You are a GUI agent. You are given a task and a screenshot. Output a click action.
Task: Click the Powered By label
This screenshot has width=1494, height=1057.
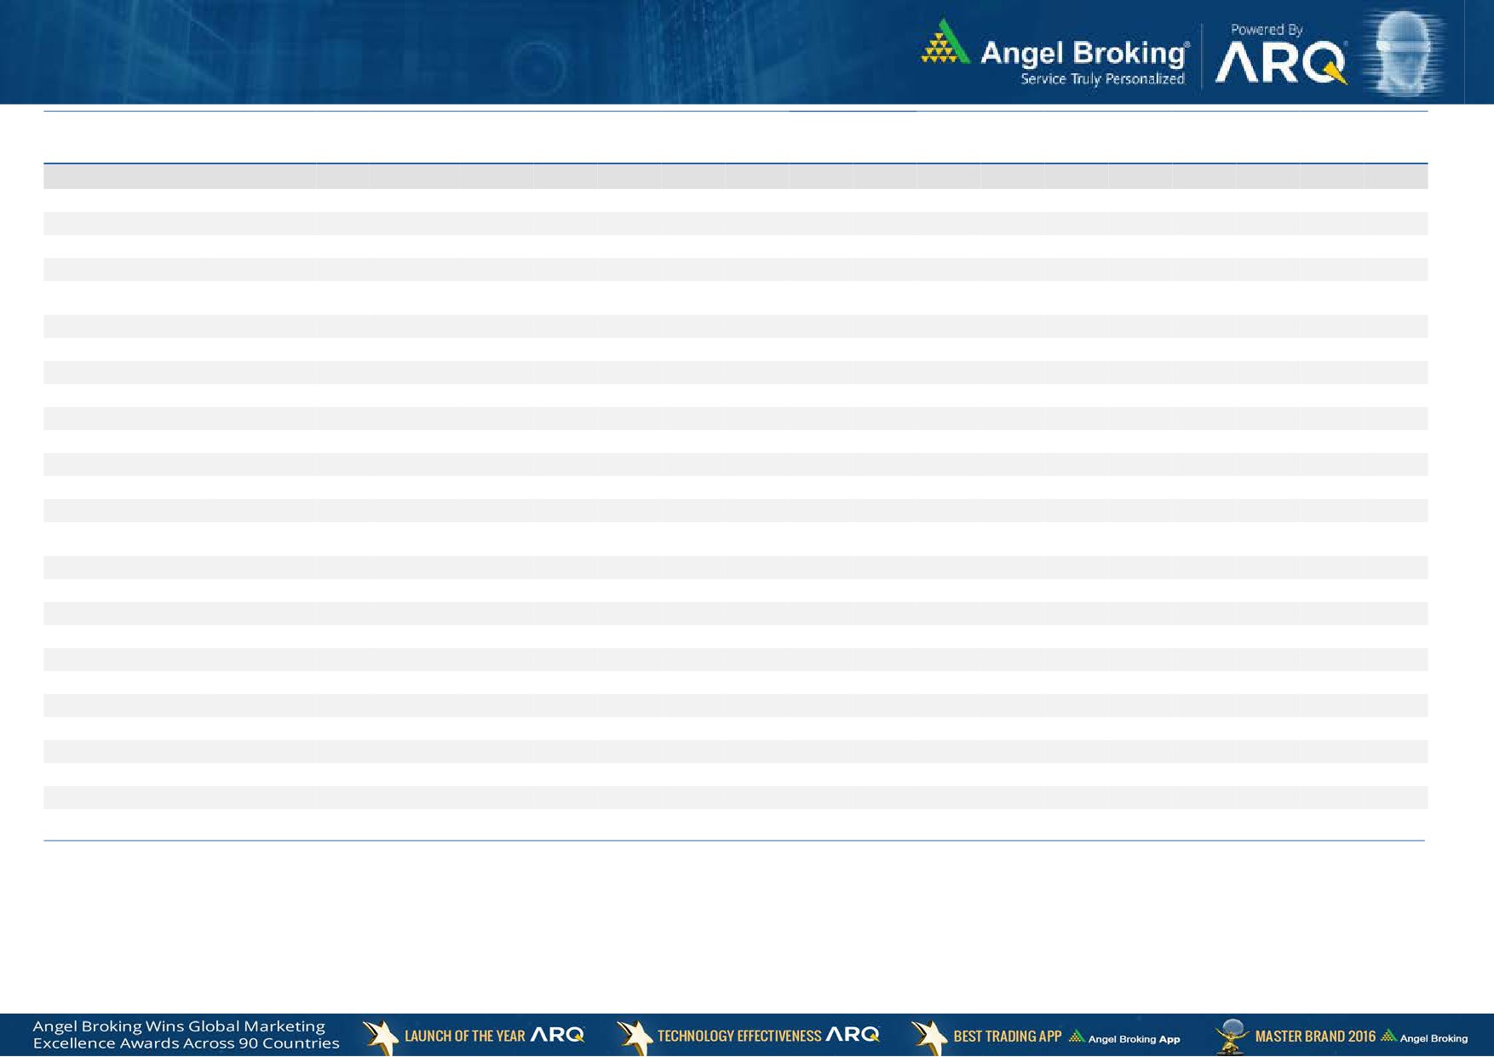tap(1267, 30)
